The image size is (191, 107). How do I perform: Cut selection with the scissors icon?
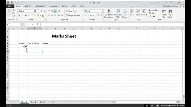(14, 10)
